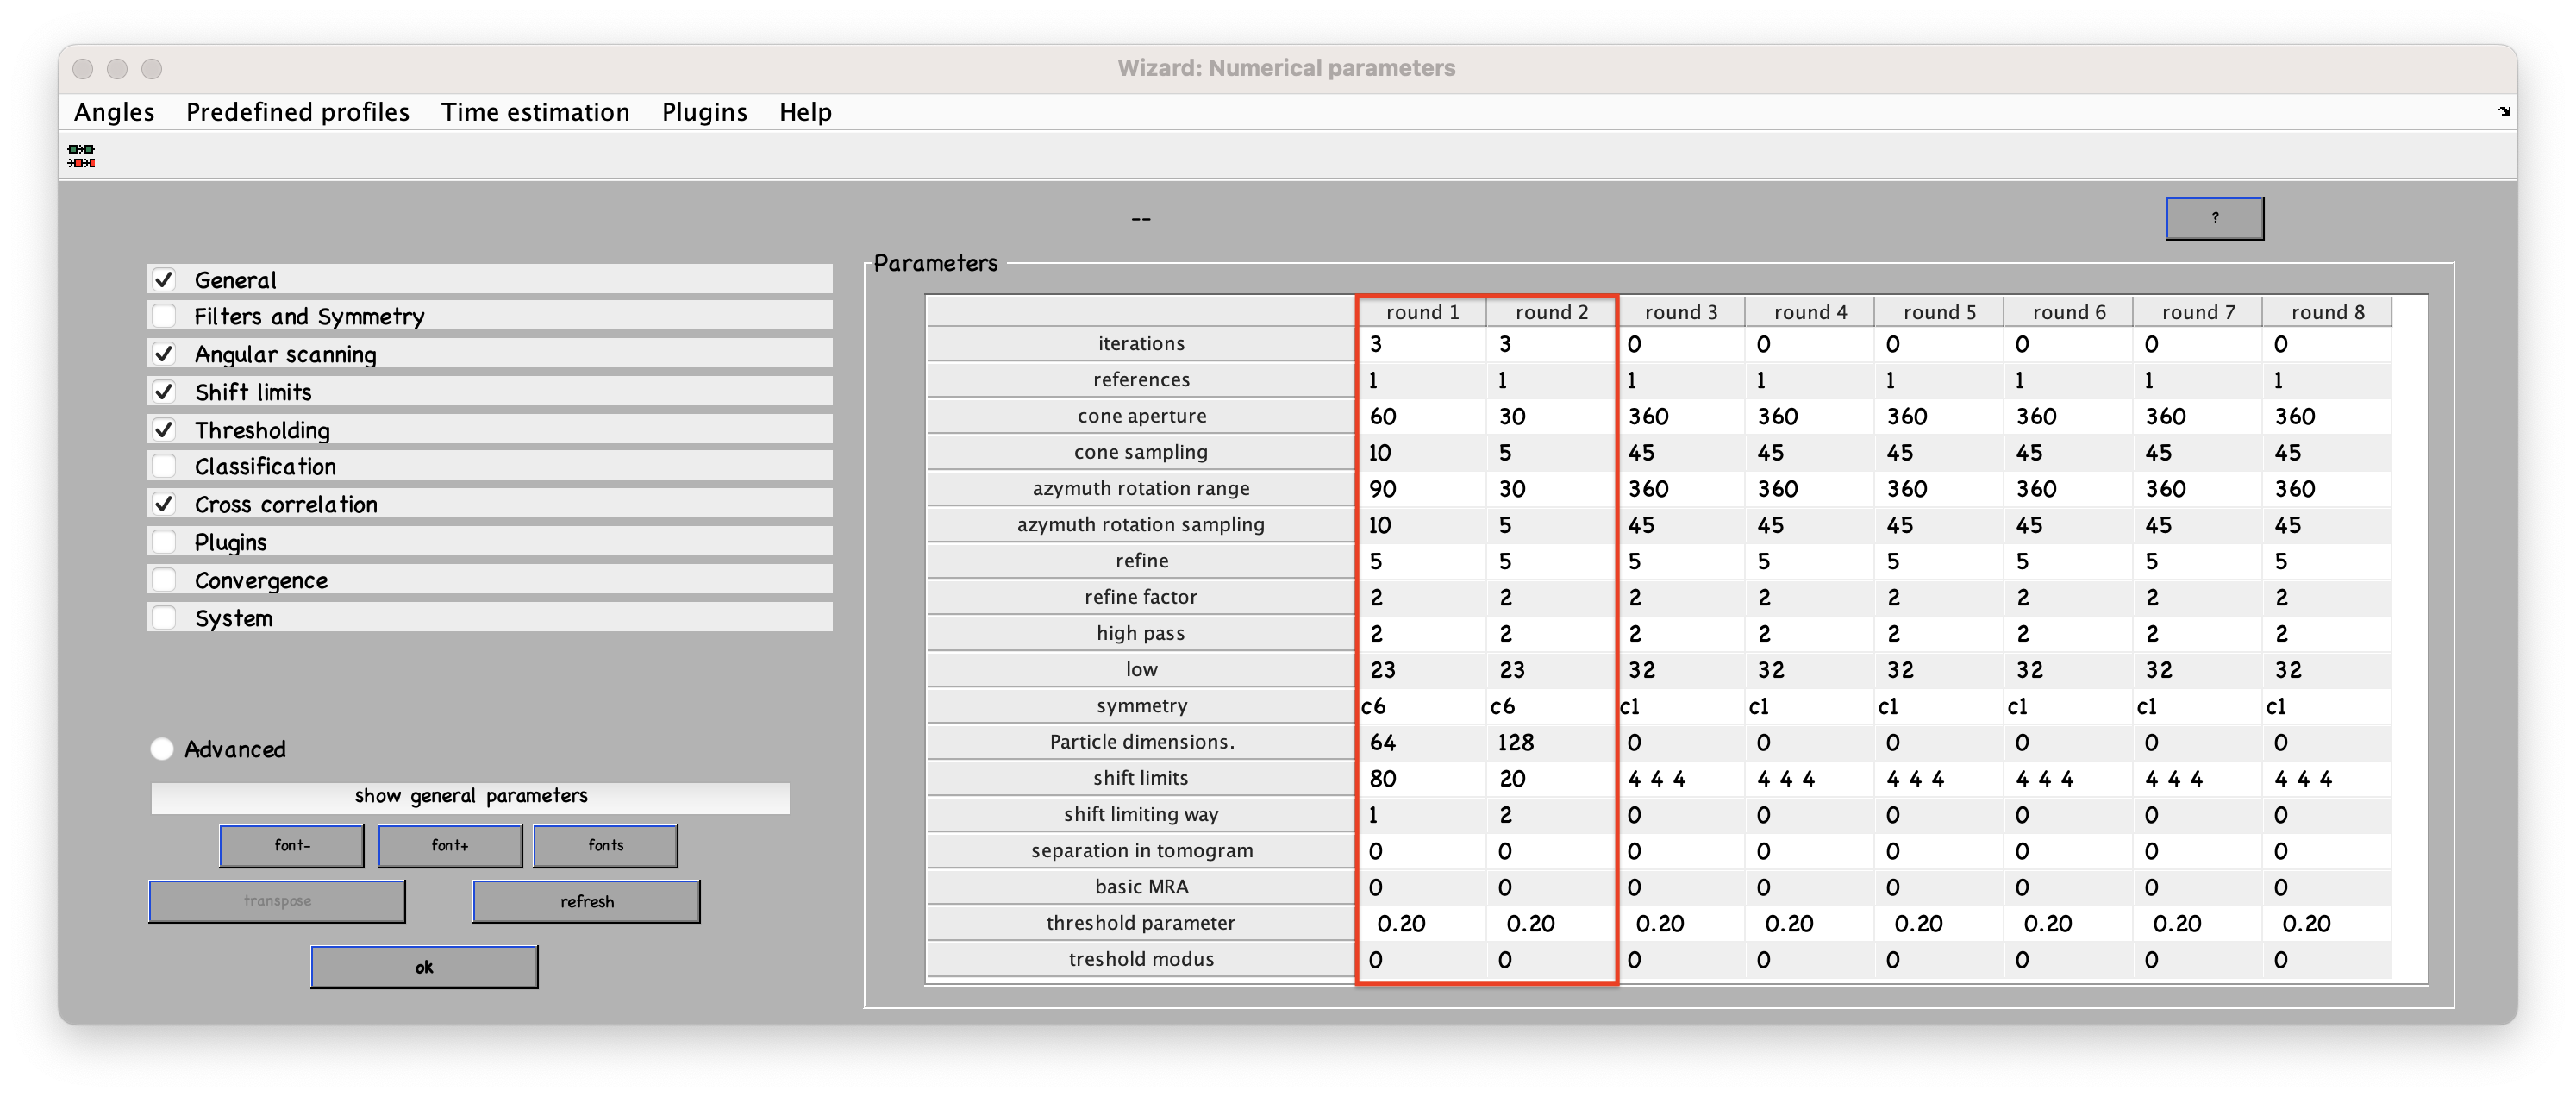The image size is (2576, 1097).
Task: Edit round 1 iterations cell
Action: click(x=1422, y=344)
